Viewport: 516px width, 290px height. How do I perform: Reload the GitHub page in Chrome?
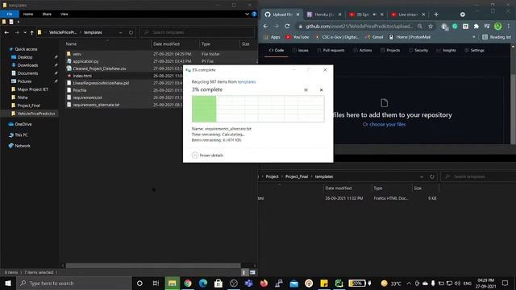tap(287, 26)
